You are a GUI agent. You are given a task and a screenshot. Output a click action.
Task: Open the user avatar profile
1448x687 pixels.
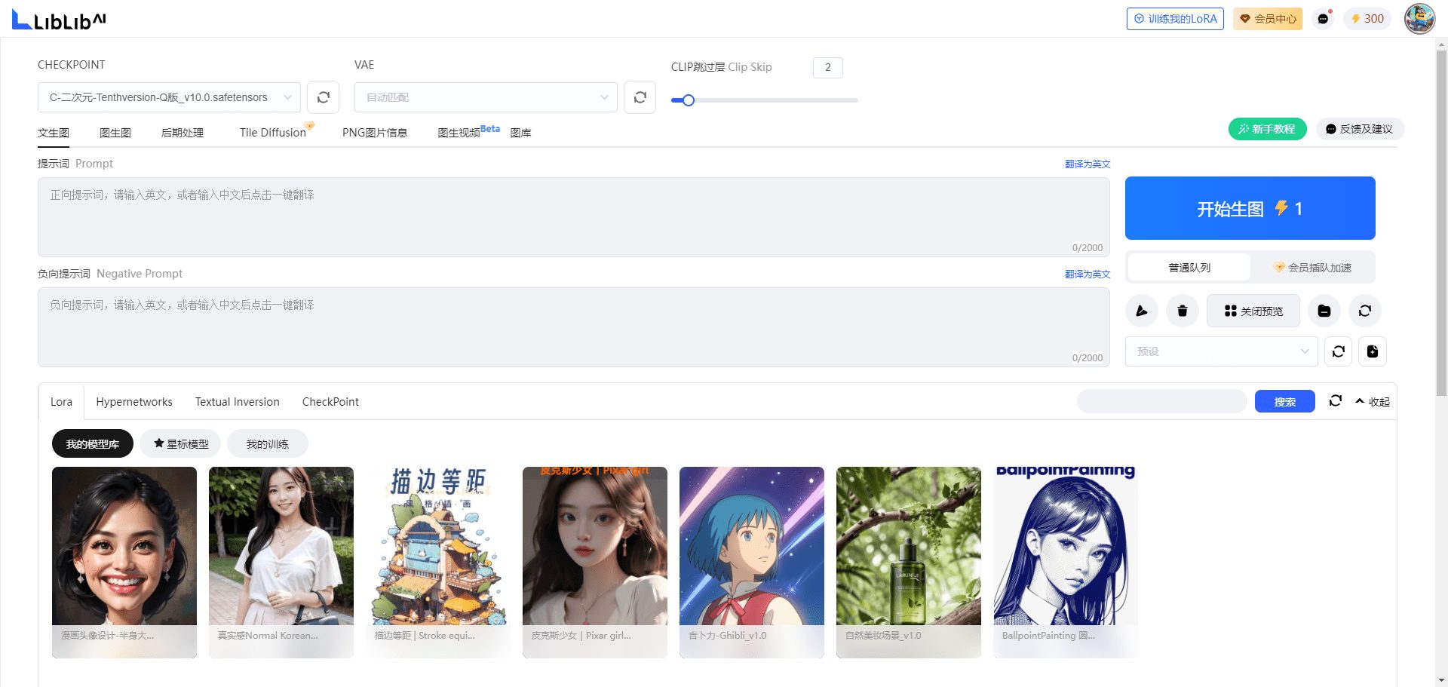[1419, 19]
